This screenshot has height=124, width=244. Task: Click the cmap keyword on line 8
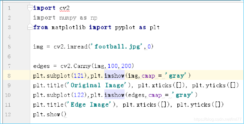point(148,76)
